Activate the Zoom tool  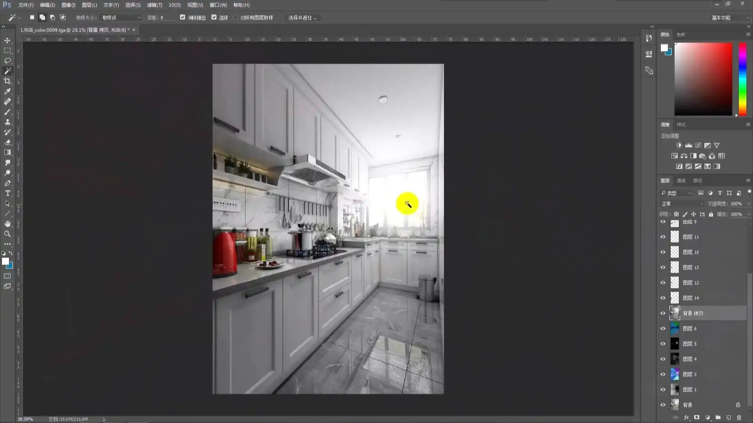tap(8, 234)
